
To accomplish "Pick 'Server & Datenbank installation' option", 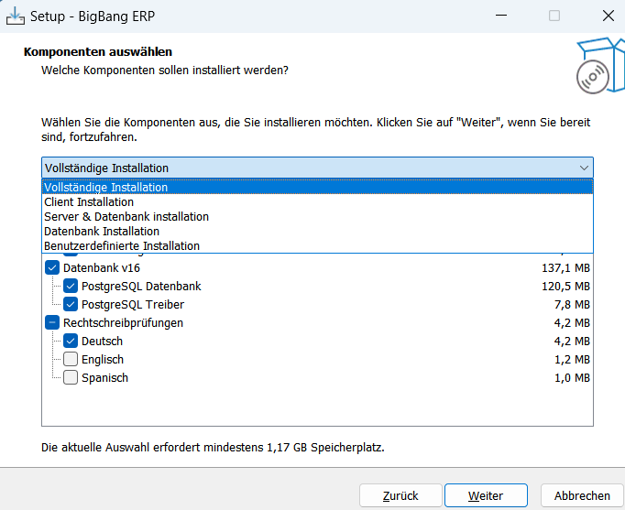I will coord(126,217).
